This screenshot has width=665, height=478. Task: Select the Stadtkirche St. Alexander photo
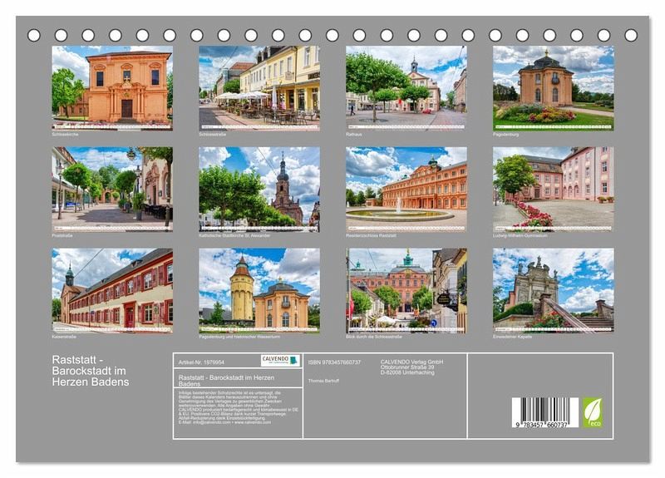(x=259, y=187)
